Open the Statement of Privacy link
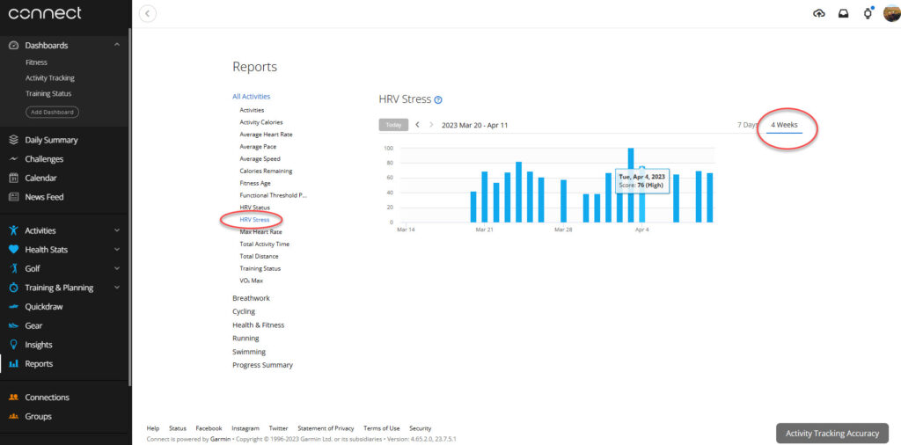 click(x=326, y=428)
